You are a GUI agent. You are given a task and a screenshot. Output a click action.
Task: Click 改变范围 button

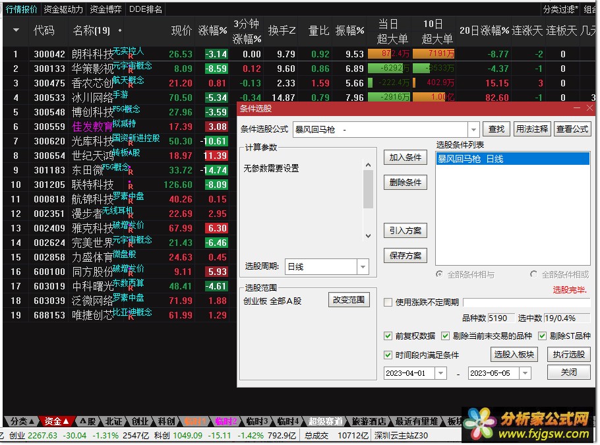(x=349, y=300)
